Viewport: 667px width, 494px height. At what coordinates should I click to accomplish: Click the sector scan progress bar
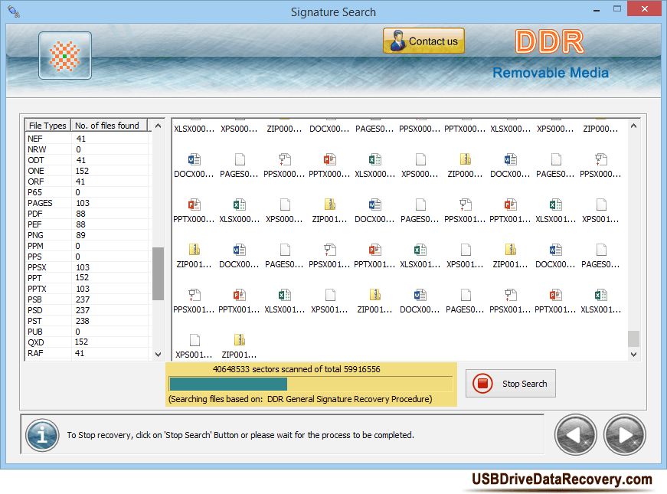(x=311, y=384)
